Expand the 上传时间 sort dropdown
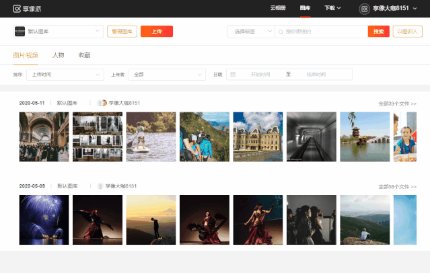Viewport: 430px width, 273px height. pos(65,75)
